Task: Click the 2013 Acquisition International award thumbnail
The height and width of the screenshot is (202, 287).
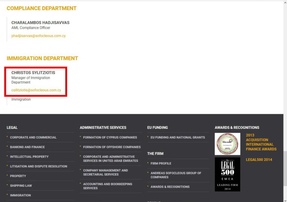Action: [227, 144]
